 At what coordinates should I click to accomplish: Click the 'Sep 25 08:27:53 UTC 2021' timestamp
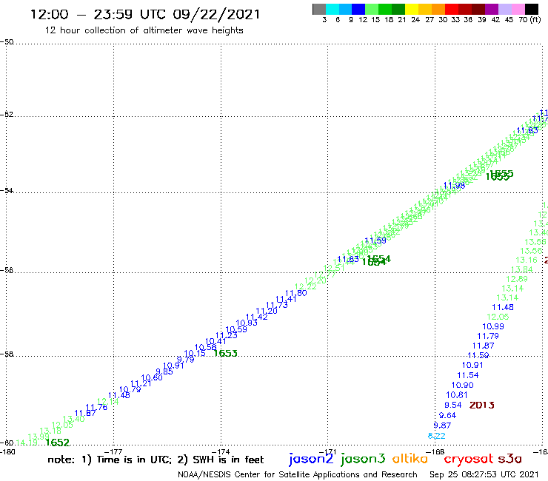click(484, 474)
